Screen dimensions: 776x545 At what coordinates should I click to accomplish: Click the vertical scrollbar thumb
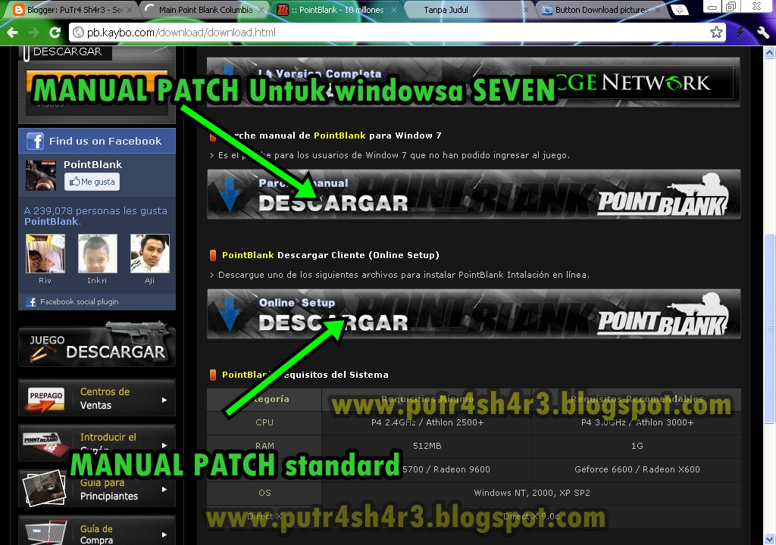pos(770,329)
